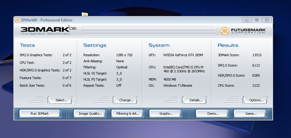Click Windows 7 Ultimate OS text
Image resolution: width=291 pixels, height=138 pixels.
178,85
